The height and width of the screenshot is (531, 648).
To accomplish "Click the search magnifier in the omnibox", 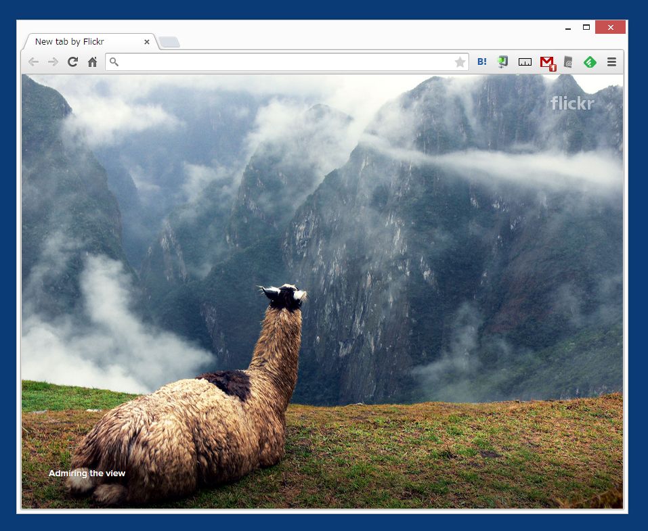I will coord(114,62).
